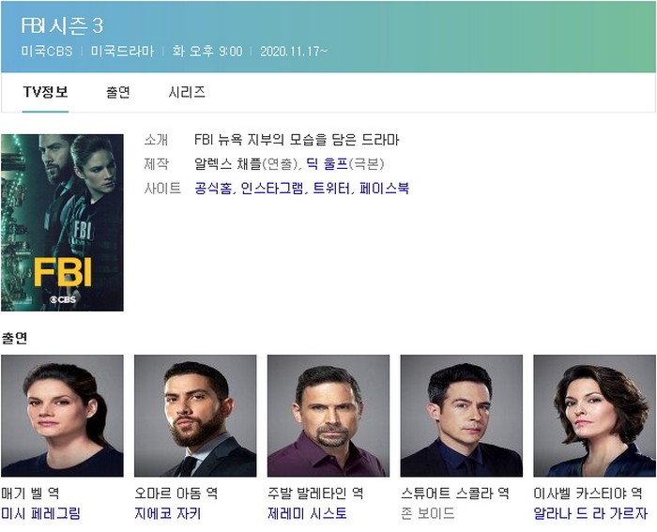The width and height of the screenshot is (657, 532).
Task: Click the 오마르 아돔 cast photo
Action: tap(195, 416)
